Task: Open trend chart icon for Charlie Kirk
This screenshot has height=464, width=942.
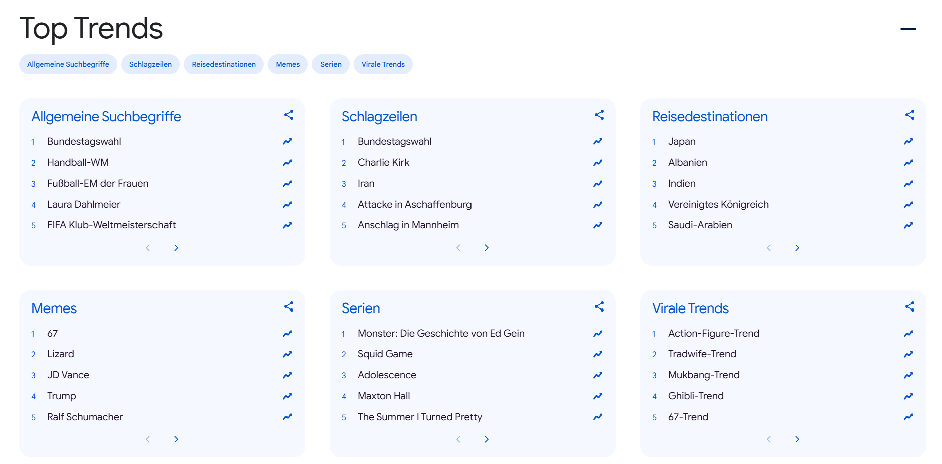Action: tap(598, 163)
